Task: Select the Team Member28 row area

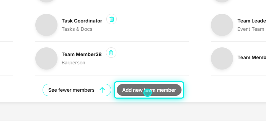Action: pos(112,58)
